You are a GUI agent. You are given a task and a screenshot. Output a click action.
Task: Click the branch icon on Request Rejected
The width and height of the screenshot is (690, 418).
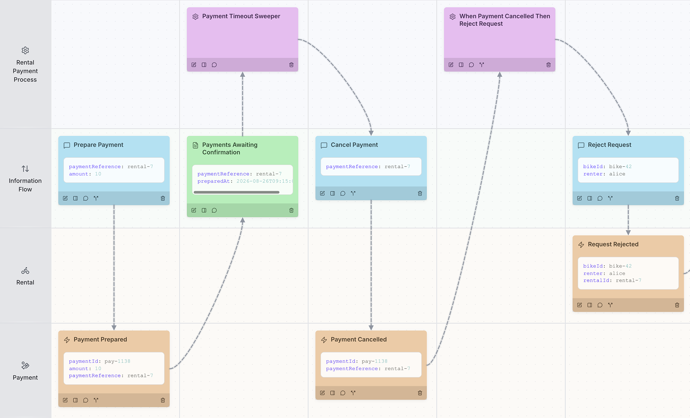coord(610,305)
